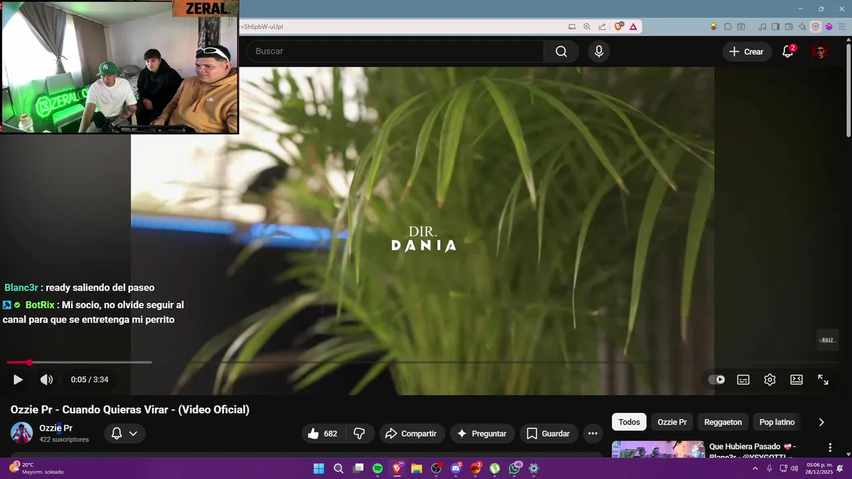The width and height of the screenshot is (852, 479).
Task: Open the player settings gear
Action: (x=770, y=379)
